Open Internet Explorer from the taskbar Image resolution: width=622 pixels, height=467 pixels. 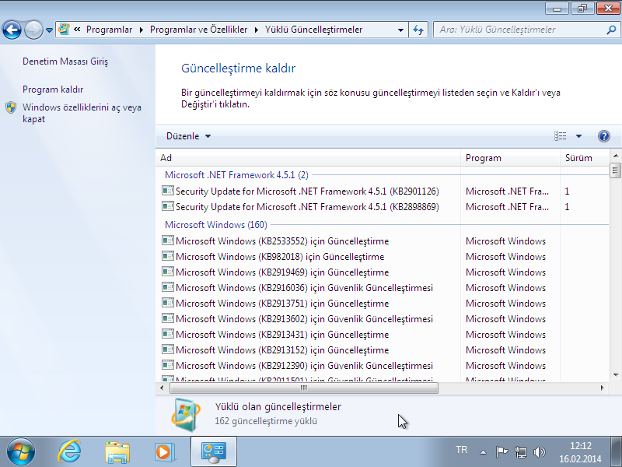[x=70, y=451]
